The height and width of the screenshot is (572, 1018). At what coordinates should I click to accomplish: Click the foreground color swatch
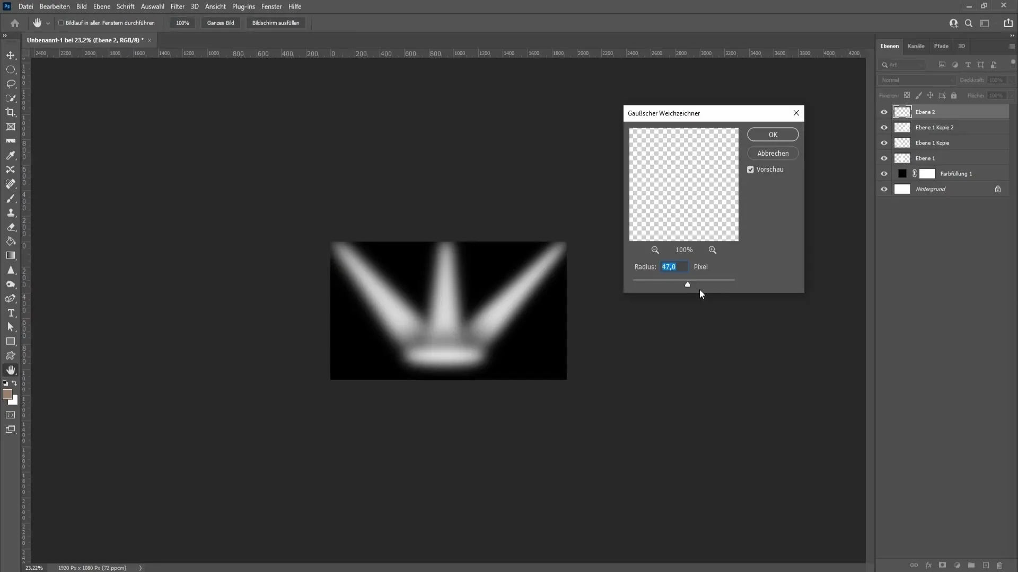[7, 395]
